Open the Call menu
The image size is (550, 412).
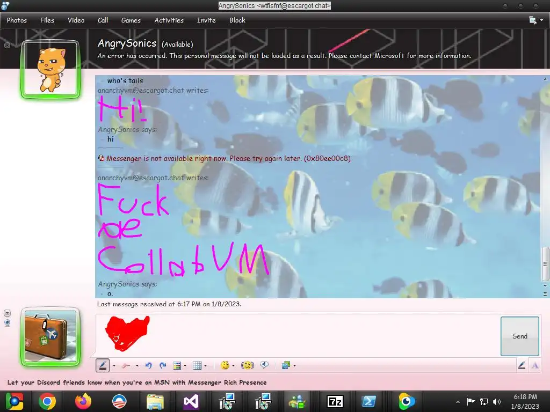pyautogui.click(x=103, y=20)
